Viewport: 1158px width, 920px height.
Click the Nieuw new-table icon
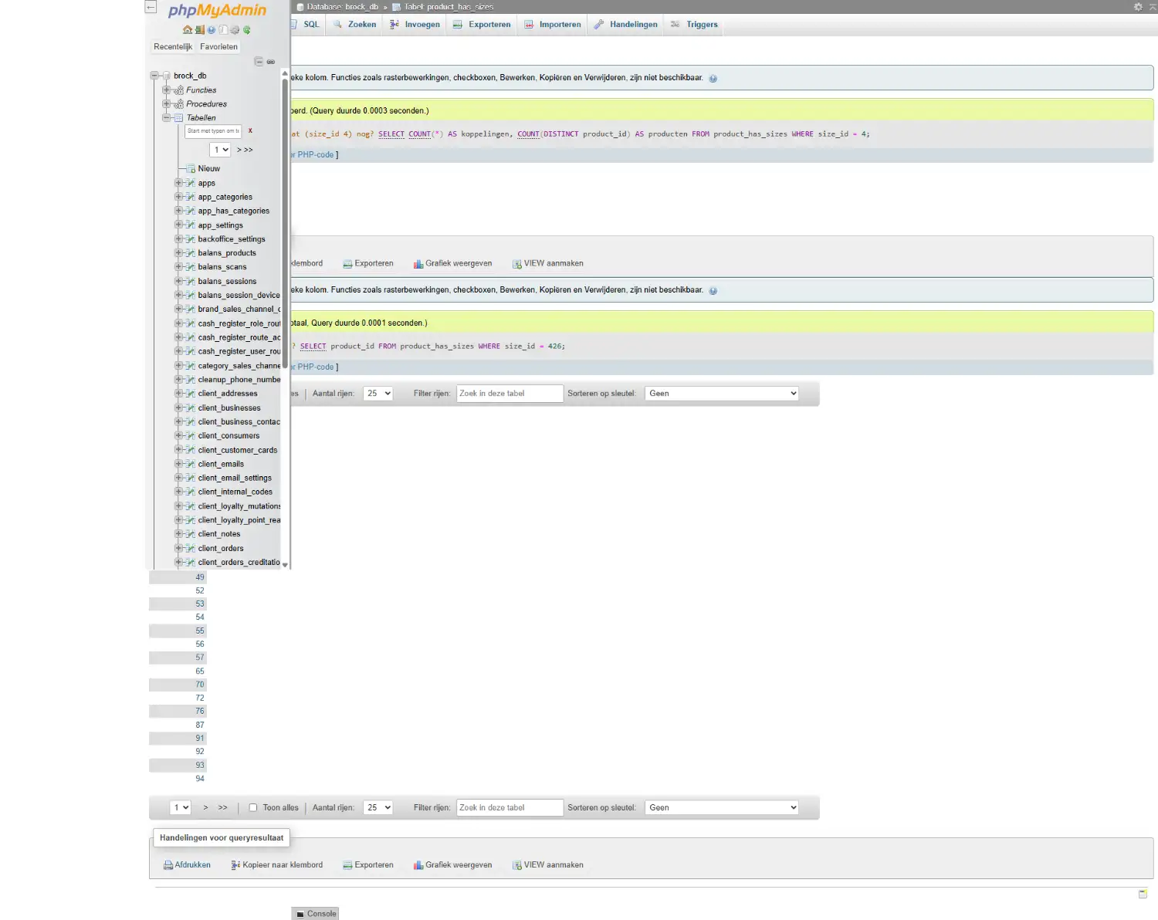click(x=191, y=168)
